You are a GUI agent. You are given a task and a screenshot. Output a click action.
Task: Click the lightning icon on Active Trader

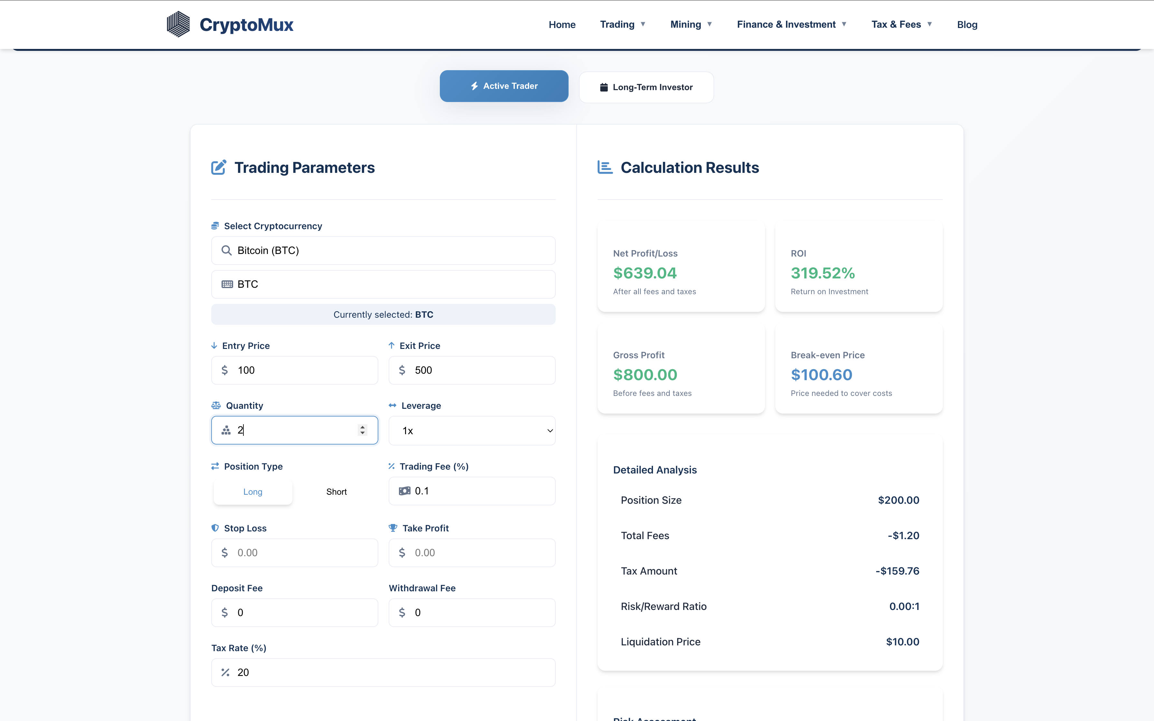pos(474,86)
